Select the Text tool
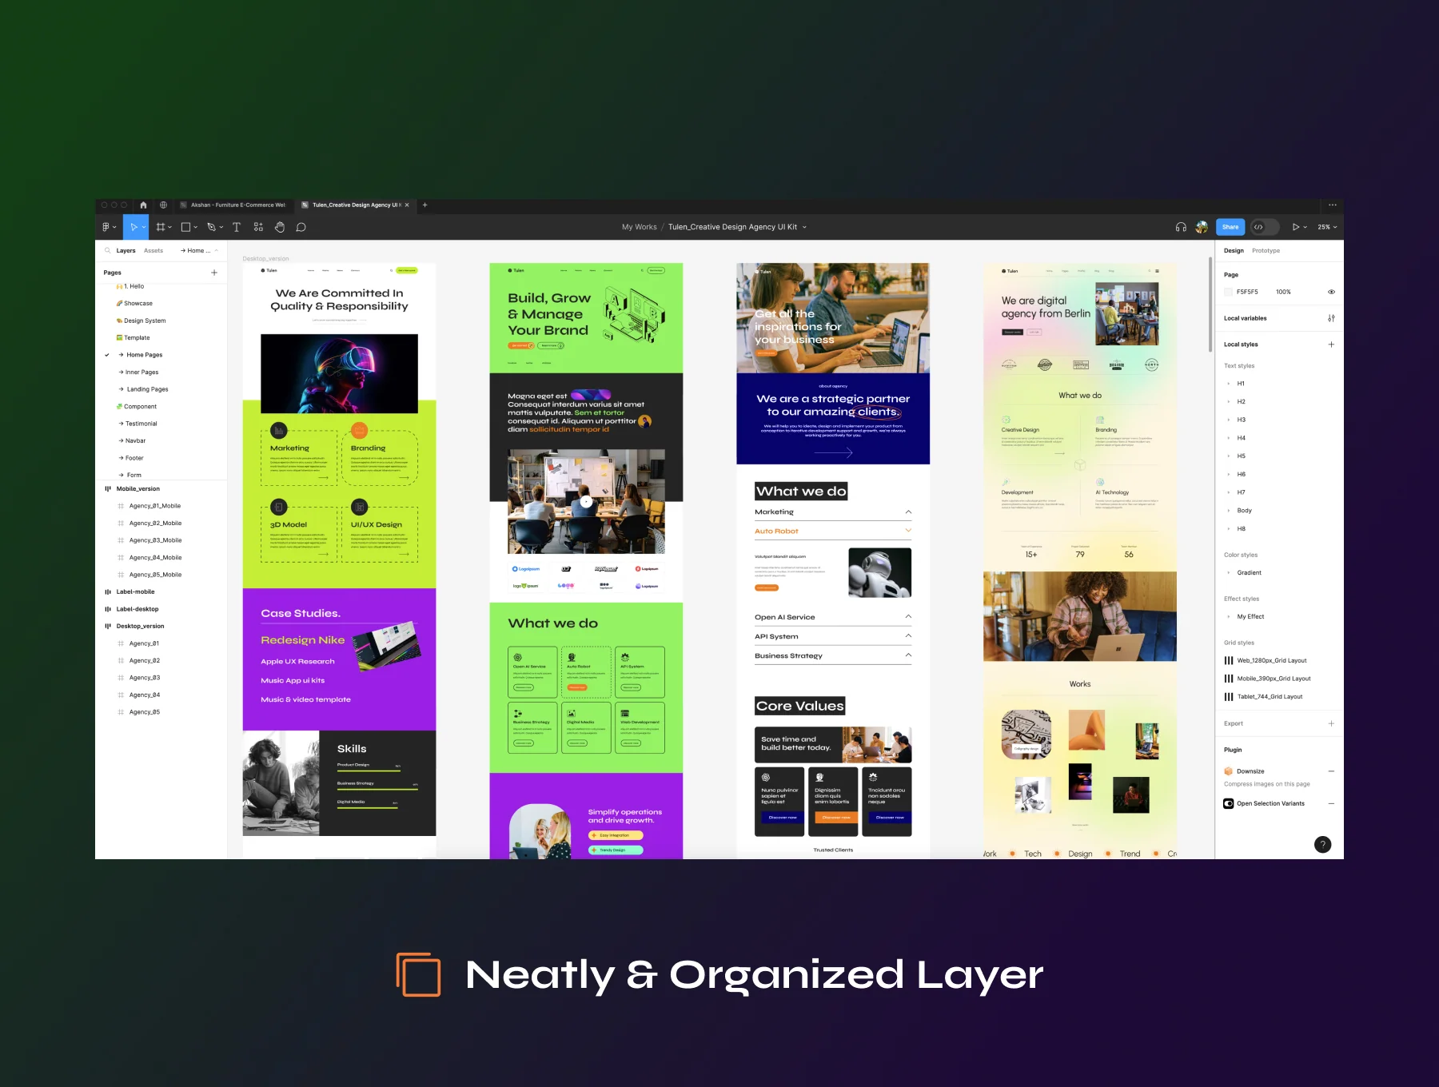The image size is (1439, 1087). pyautogui.click(x=237, y=227)
